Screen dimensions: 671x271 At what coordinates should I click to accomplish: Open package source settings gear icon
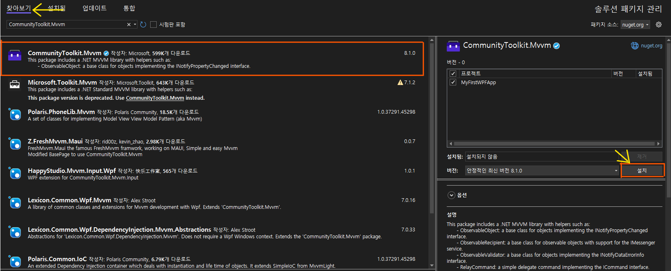pyautogui.click(x=659, y=25)
